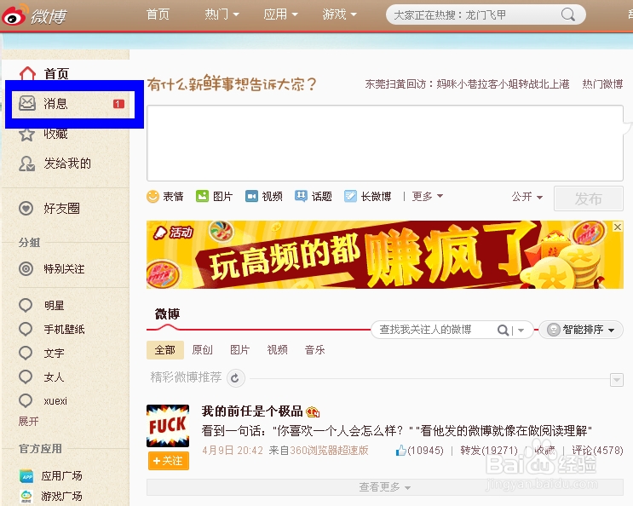Click the bubble icon beside xuexi group

[26, 400]
